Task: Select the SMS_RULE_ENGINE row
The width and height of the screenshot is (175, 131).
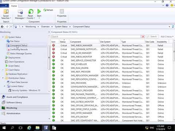Action: coord(112,68)
